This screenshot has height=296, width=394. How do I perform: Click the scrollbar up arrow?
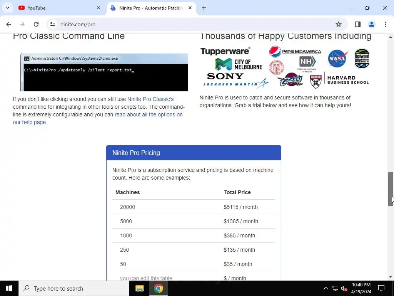click(x=391, y=37)
